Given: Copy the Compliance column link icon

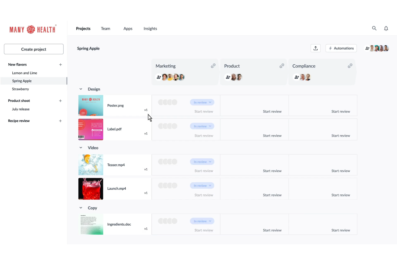Looking at the screenshot, I should pyautogui.click(x=350, y=66).
